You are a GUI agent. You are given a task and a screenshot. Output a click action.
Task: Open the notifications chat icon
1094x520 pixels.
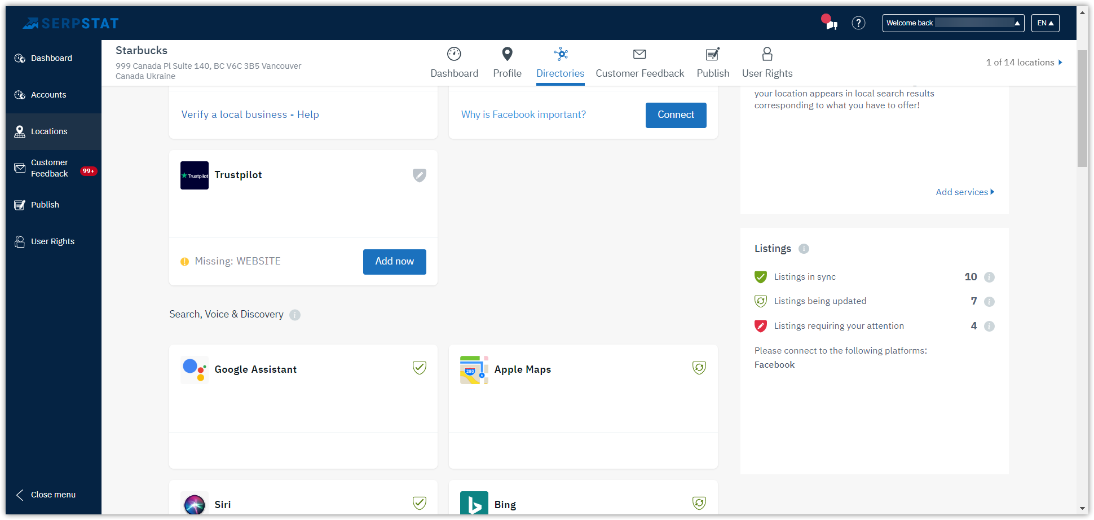829,22
